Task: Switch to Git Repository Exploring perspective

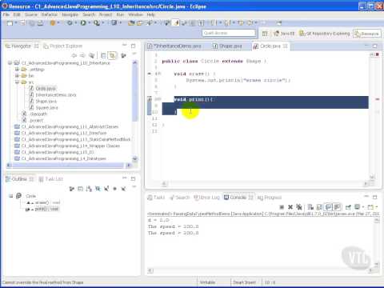Action: tap(325, 34)
